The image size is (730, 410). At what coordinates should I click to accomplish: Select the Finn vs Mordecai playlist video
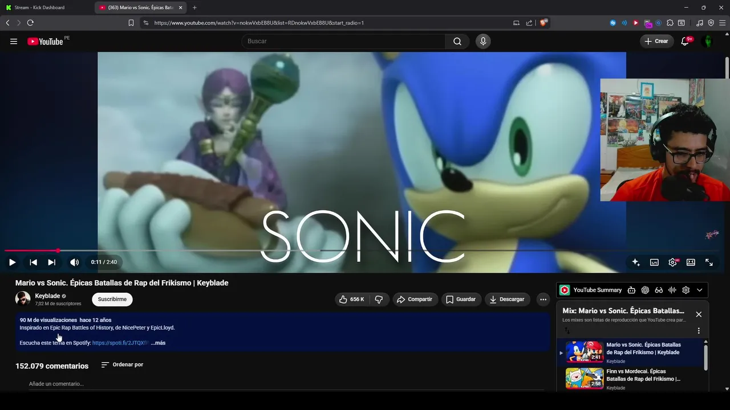point(630,379)
